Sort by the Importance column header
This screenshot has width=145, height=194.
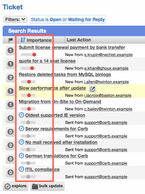tap(39, 40)
